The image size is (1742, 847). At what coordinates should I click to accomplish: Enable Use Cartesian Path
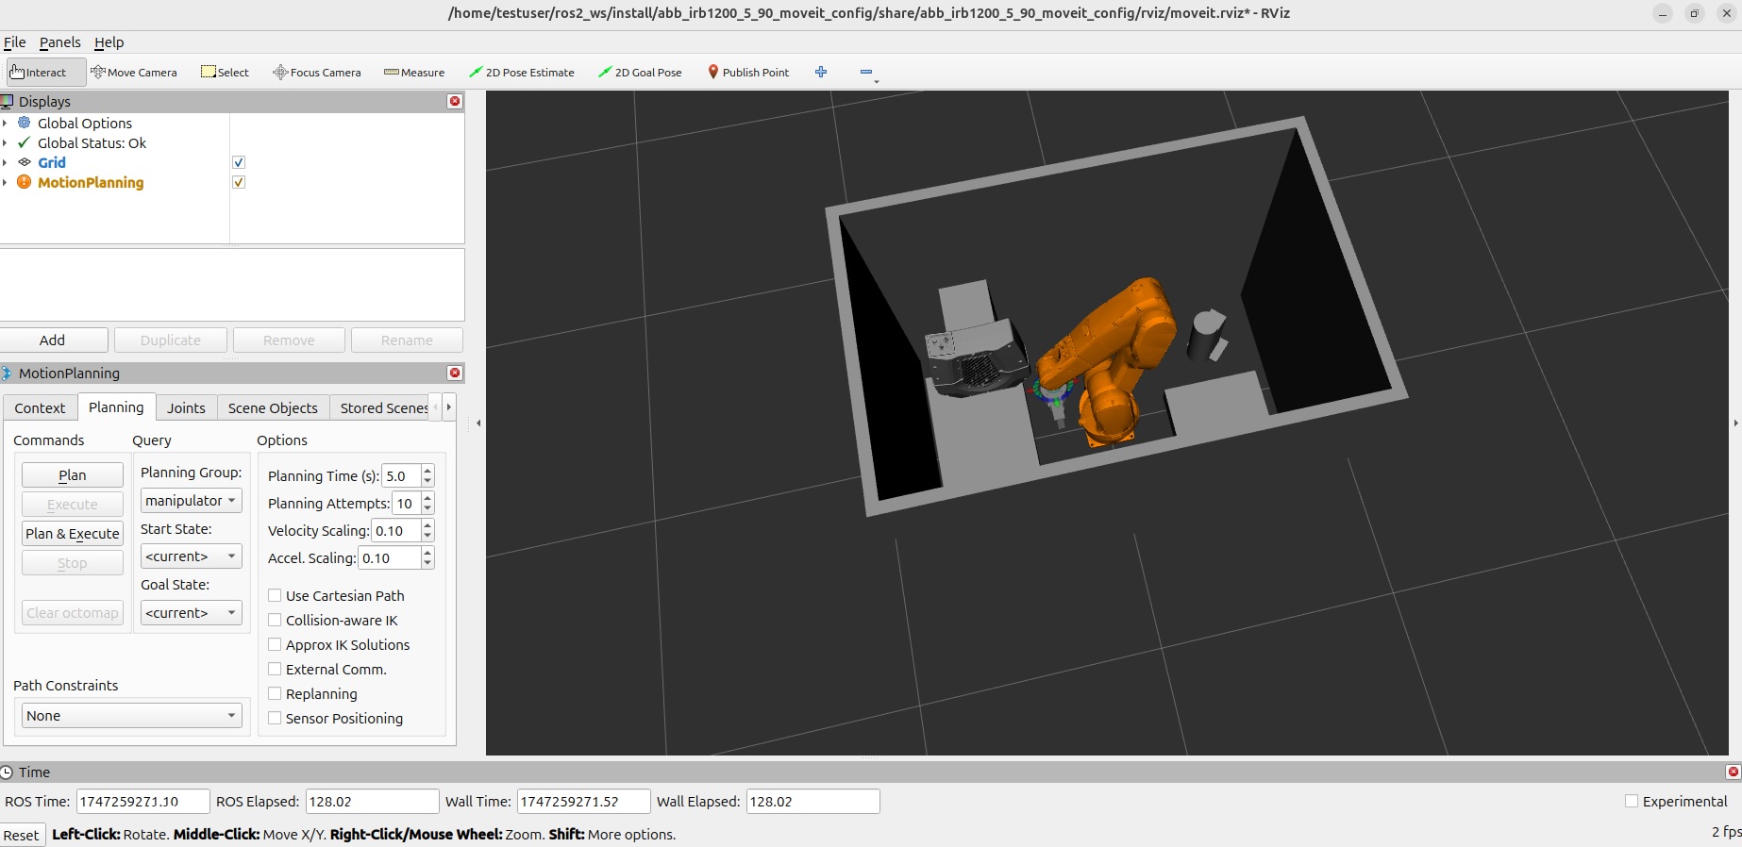pos(275,595)
